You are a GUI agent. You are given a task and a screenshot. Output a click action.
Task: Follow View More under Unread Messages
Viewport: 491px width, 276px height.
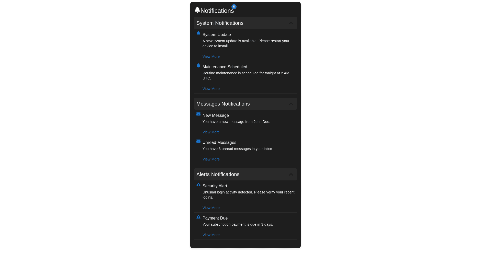(x=211, y=159)
